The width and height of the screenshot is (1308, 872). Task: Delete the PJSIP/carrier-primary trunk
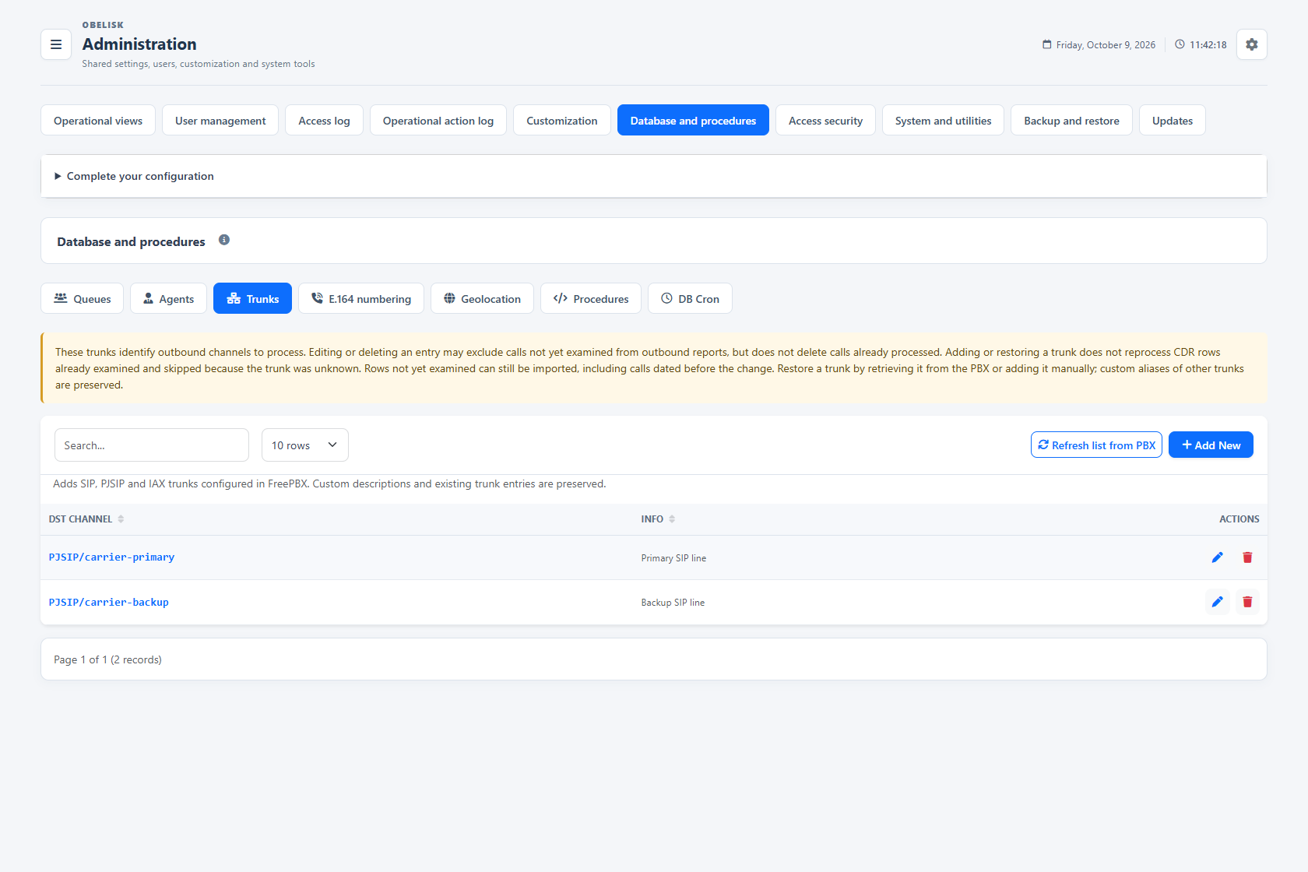tap(1247, 557)
